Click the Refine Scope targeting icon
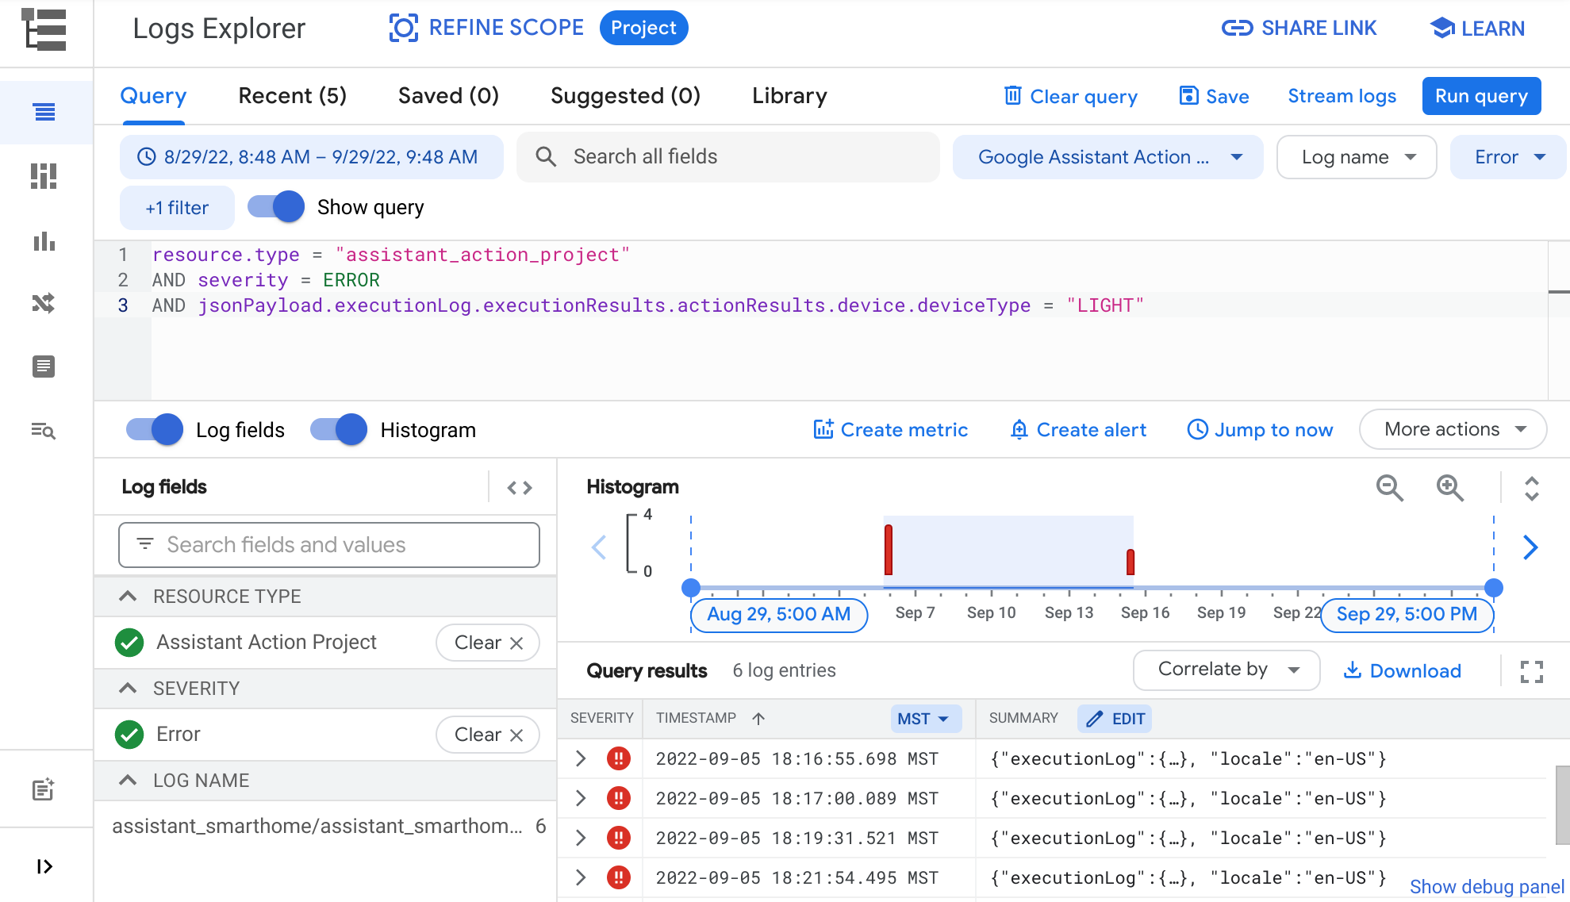Viewport: 1570px width, 902px height. [x=405, y=28]
